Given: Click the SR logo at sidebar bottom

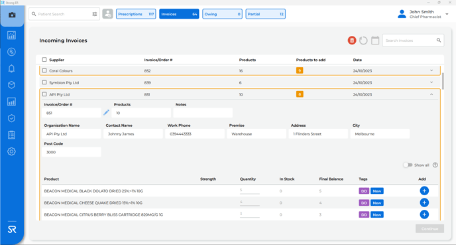Looking at the screenshot, I should point(12,230).
